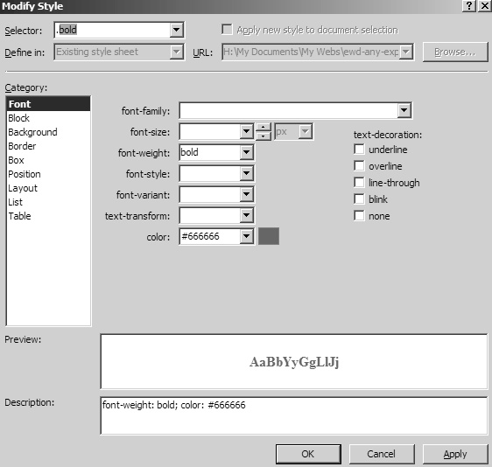Confirm changes with the OK button

(308, 454)
